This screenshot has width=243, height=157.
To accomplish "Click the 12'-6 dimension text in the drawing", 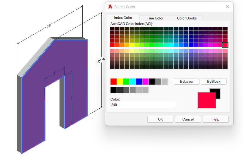I will point(101,61).
